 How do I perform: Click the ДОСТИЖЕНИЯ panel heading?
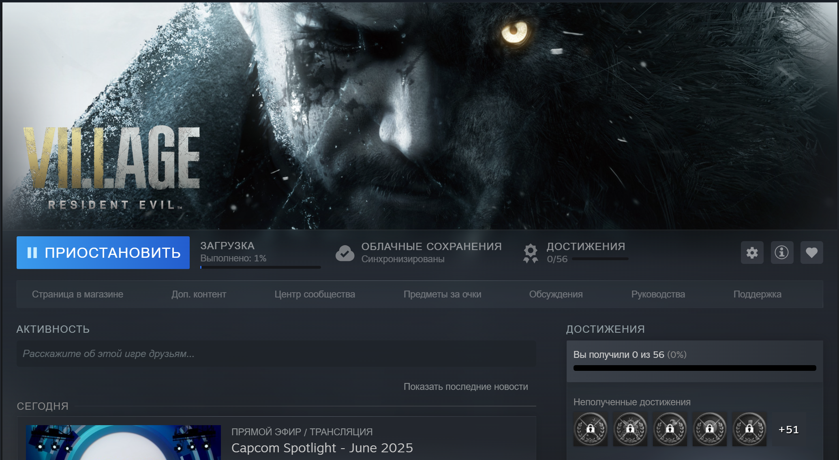605,329
